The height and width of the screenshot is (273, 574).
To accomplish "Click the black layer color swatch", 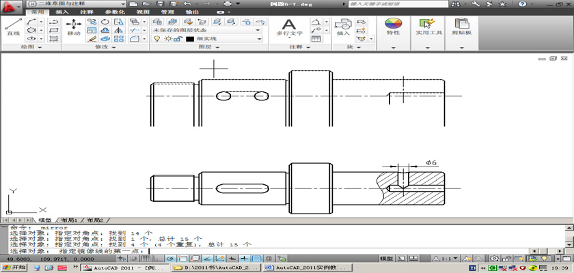I will click(191, 39).
